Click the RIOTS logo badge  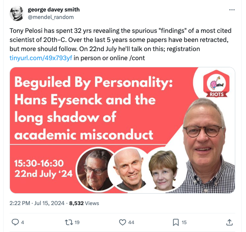coord(216,84)
